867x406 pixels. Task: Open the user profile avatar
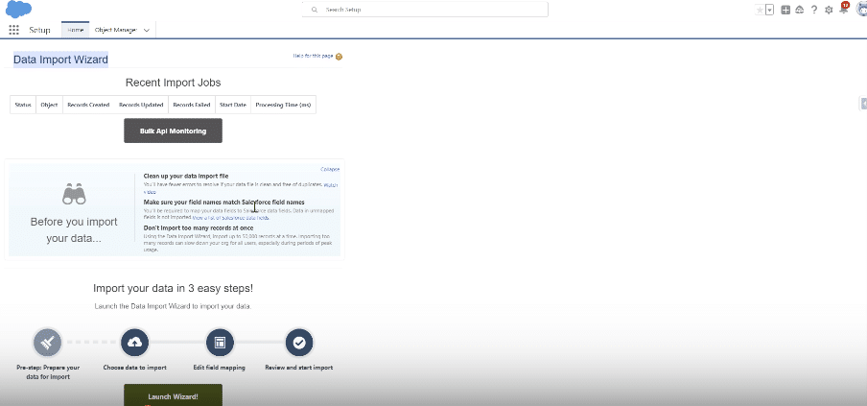pos(860,9)
